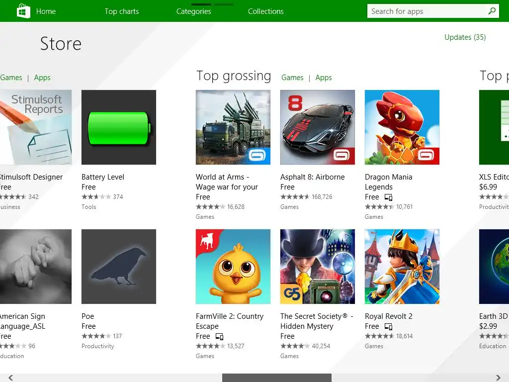Filter Top grossing by Apps
This screenshot has height=382, width=509.
tap(324, 78)
